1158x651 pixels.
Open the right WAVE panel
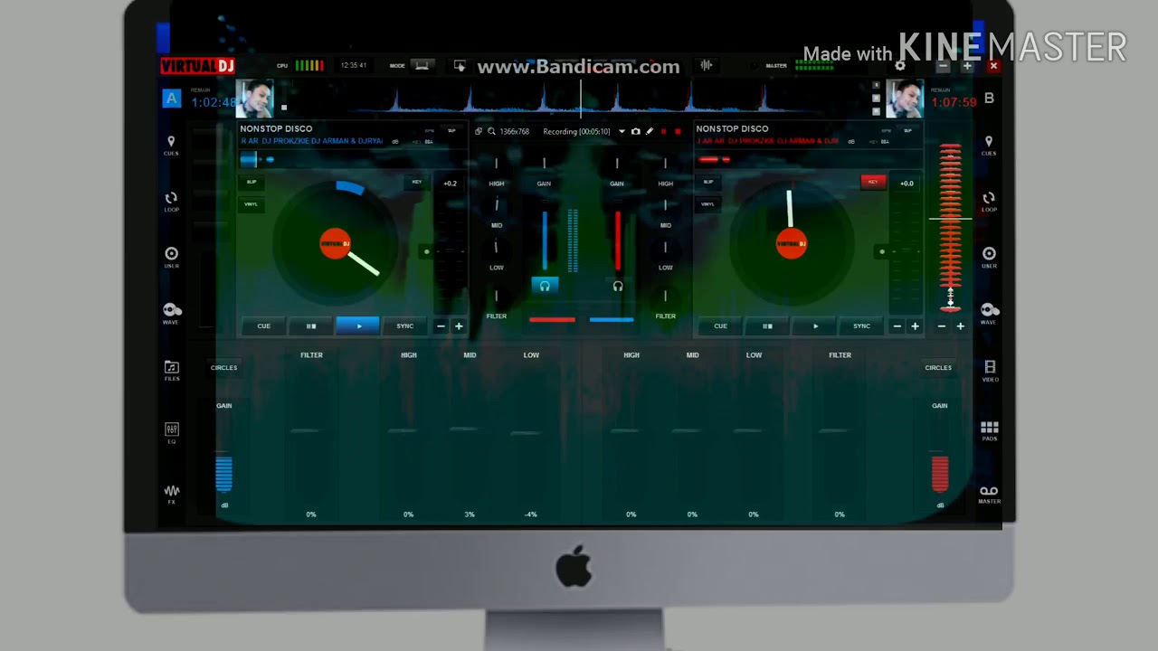(989, 314)
